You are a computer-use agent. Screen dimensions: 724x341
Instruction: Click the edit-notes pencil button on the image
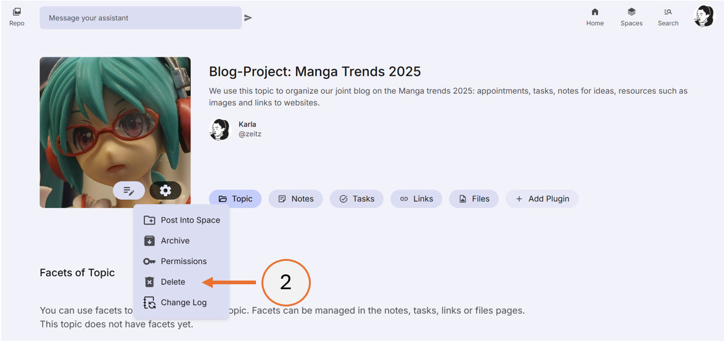pos(129,190)
